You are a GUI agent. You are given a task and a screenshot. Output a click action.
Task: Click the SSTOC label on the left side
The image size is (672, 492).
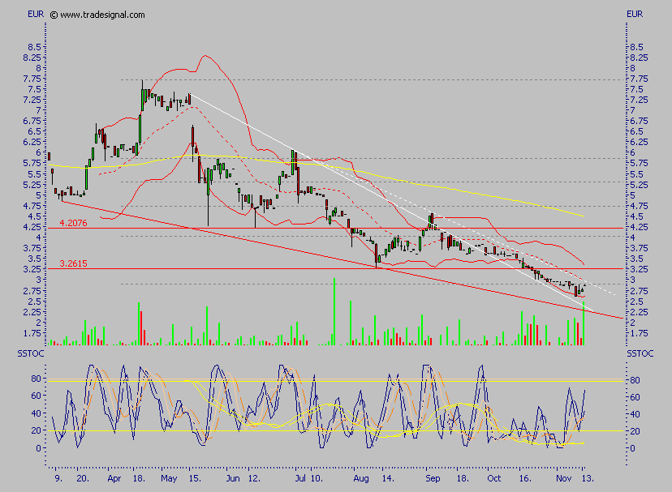tap(30, 353)
